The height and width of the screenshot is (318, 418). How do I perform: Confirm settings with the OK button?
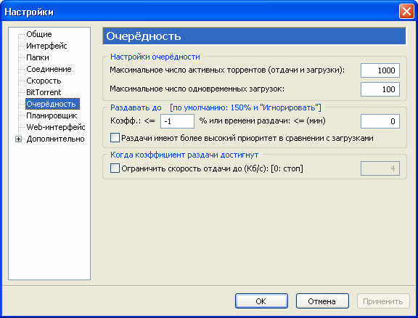pyautogui.click(x=261, y=301)
